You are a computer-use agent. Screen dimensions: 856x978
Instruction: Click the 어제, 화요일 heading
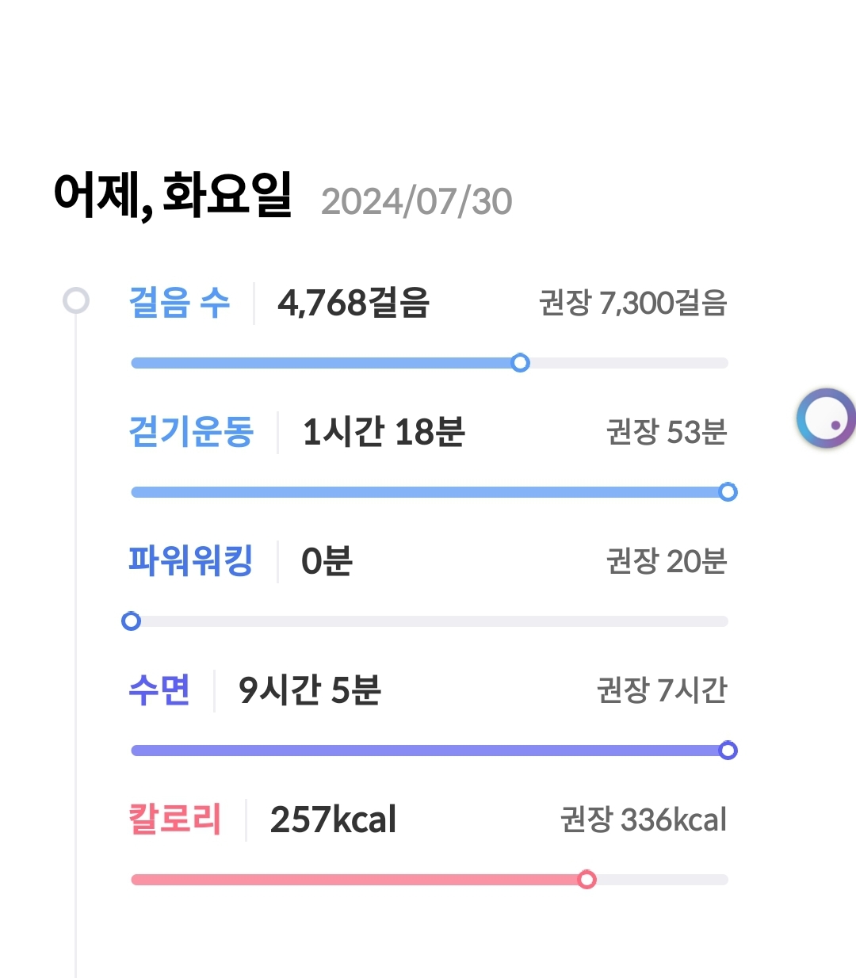(x=173, y=195)
